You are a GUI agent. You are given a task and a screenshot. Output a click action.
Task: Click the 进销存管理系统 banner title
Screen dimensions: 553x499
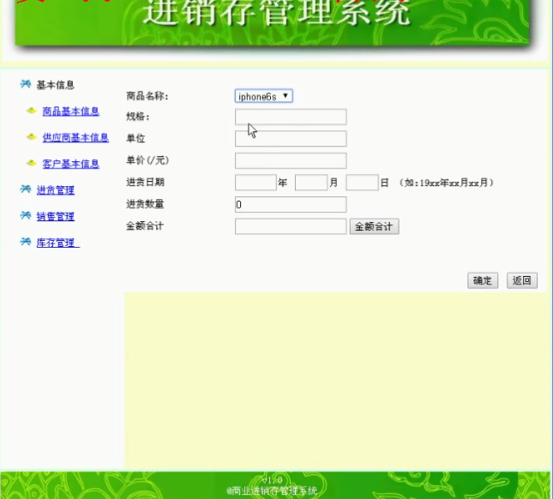(x=277, y=12)
